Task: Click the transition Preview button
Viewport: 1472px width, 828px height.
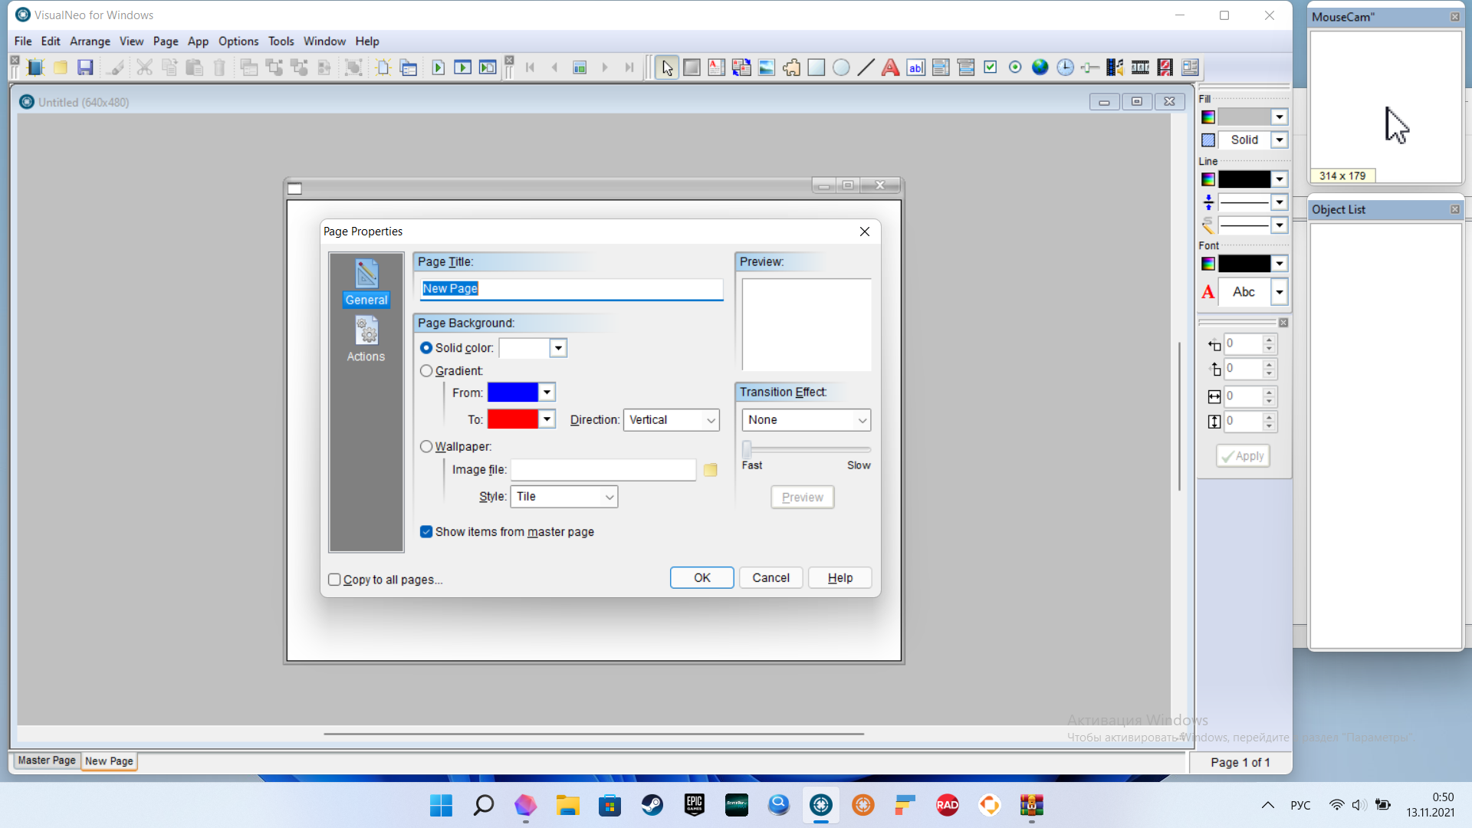Action: 803,498
